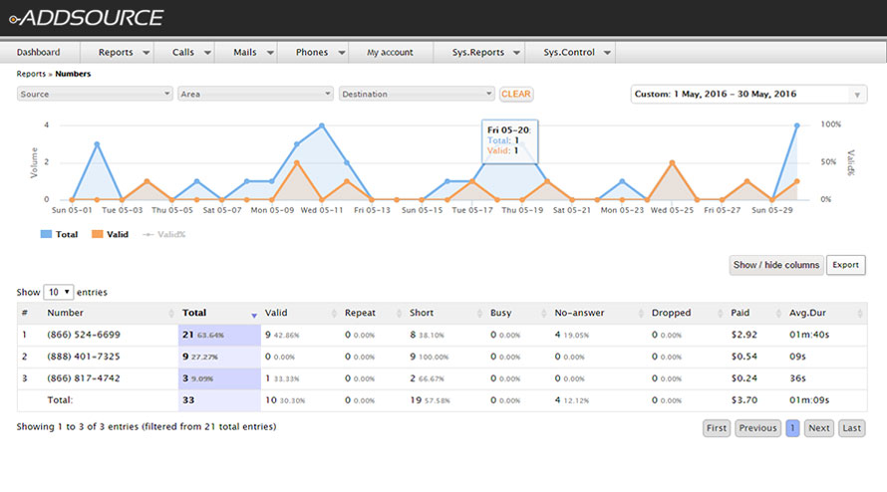887x492 pixels.
Task: Click the Wed 05-11 peak data point
Action: click(322, 125)
